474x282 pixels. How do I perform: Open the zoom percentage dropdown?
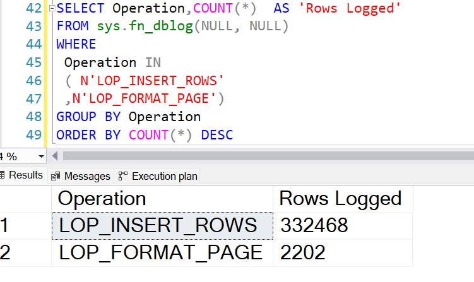41,156
